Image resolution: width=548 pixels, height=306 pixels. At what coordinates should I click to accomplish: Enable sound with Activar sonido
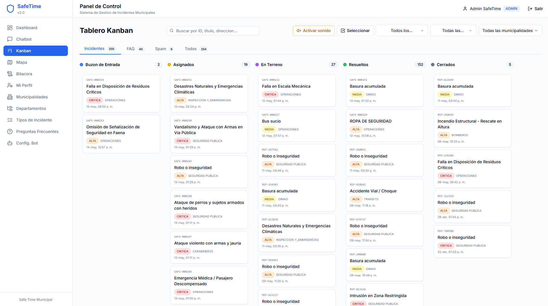point(314,31)
